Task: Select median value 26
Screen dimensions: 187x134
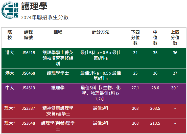Action: tap(155, 73)
